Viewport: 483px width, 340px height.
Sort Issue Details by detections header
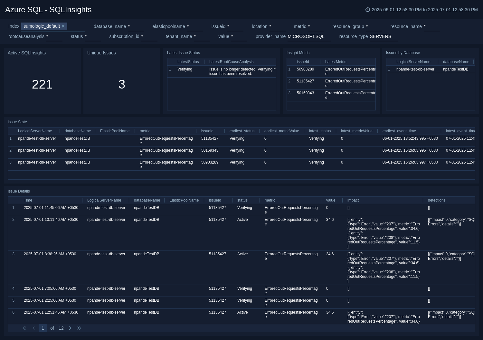(437, 200)
